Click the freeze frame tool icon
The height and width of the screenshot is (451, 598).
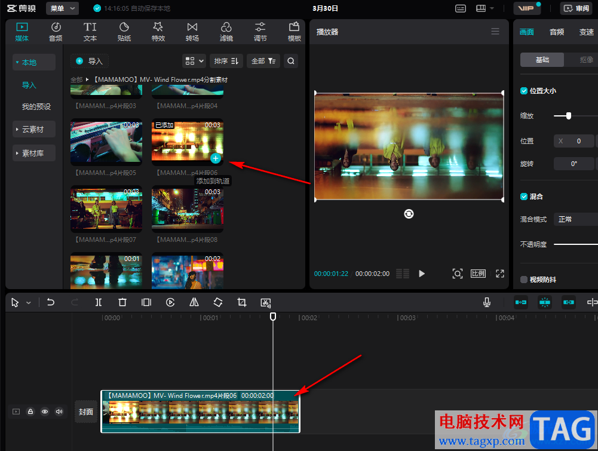pyautogui.click(x=146, y=302)
